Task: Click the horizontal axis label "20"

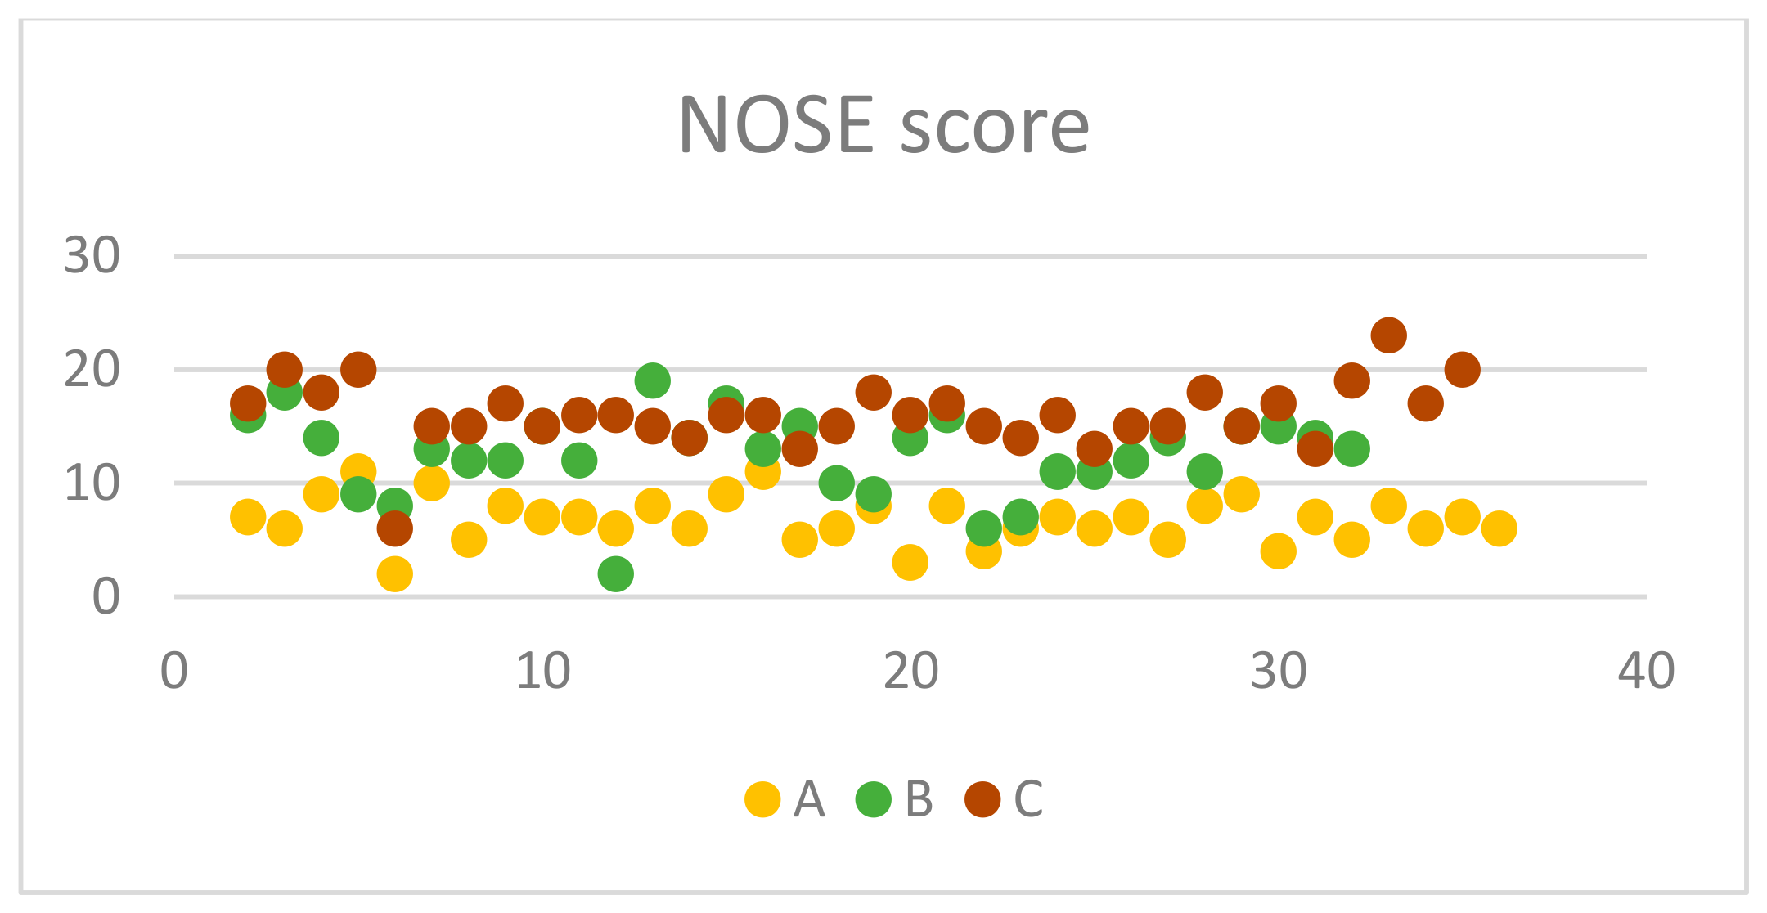Action: pos(910,672)
